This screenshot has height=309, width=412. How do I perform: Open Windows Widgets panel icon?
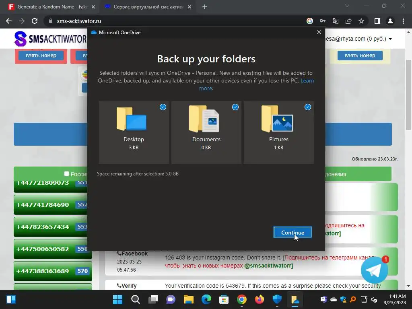11,299
